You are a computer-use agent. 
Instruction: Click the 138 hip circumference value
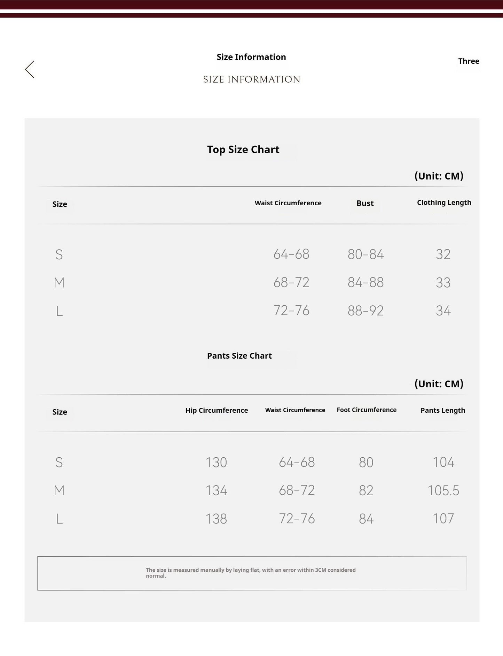point(216,519)
